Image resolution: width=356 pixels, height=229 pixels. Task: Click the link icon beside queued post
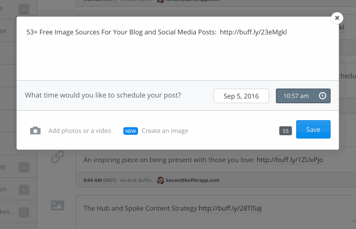coord(57,157)
